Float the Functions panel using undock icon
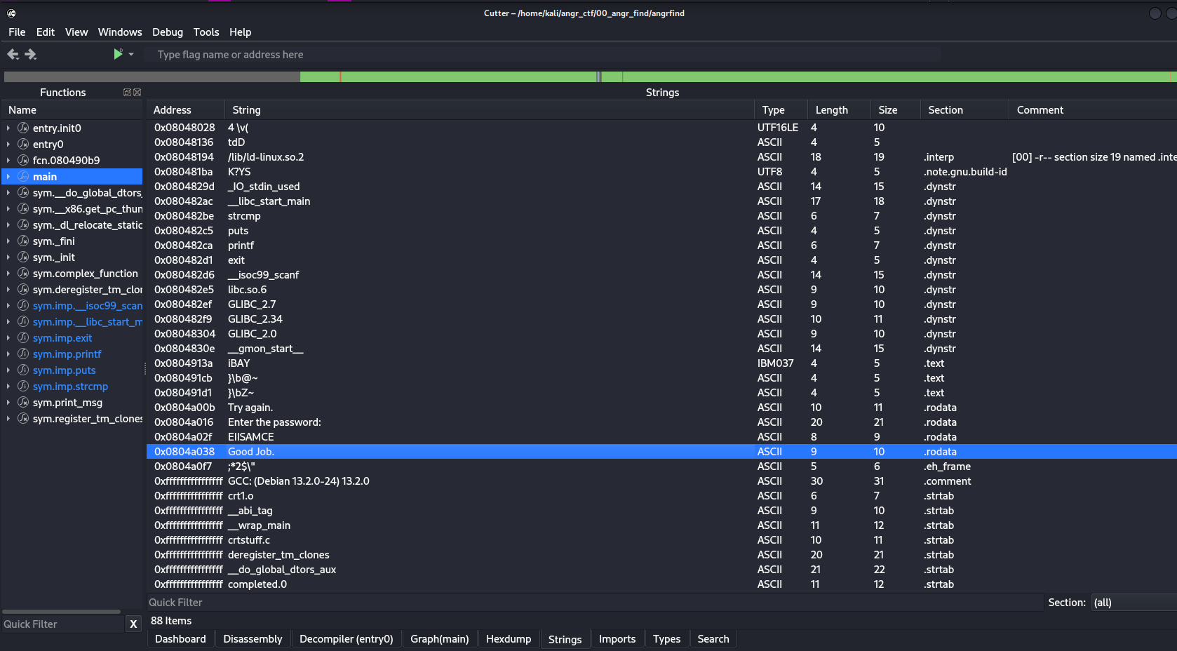Viewport: 1177px width, 651px height. [x=127, y=93]
